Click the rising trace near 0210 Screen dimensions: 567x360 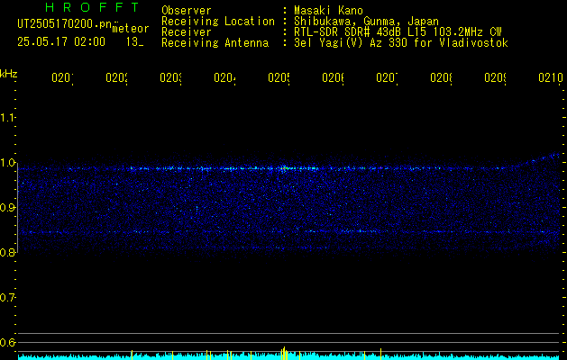541,159
